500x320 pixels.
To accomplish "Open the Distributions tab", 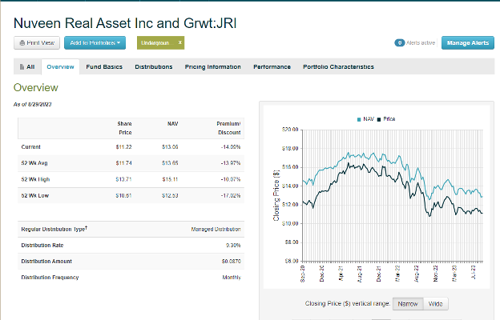I will coord(153,67).
